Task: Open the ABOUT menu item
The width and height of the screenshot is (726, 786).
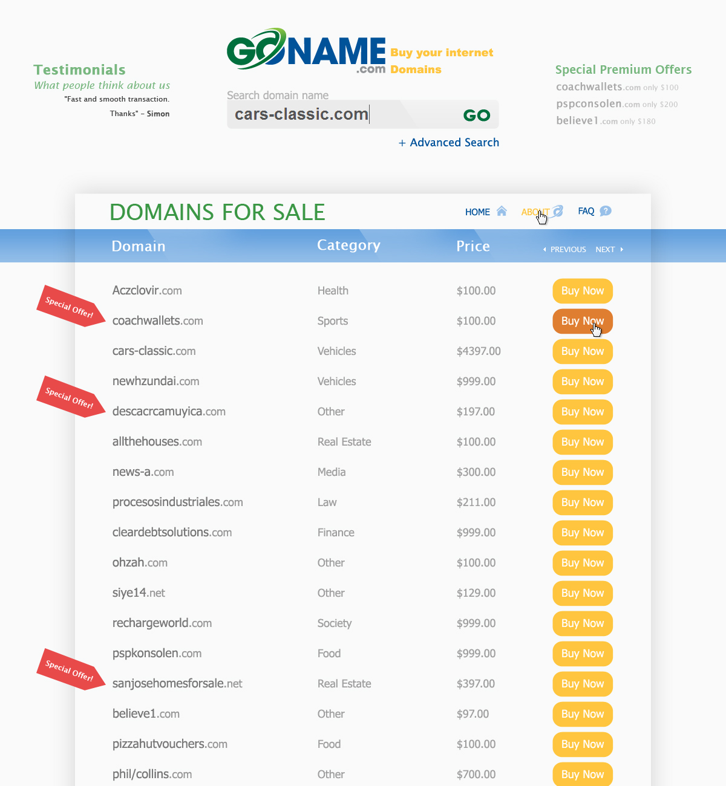Action: [x=535, y=212]
